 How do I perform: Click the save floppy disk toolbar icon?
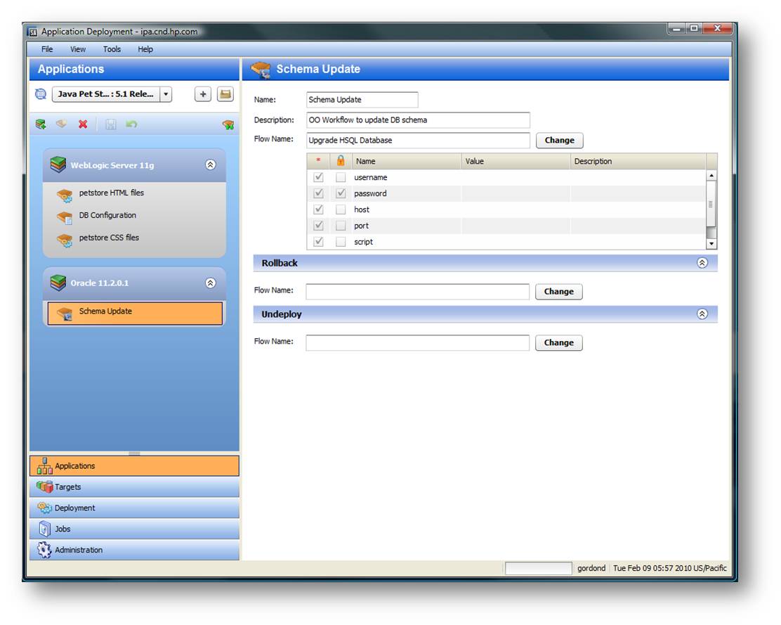[110, 124]
